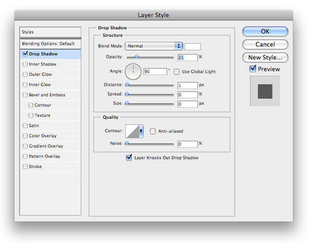Open the Satin settings

point(34,126)
